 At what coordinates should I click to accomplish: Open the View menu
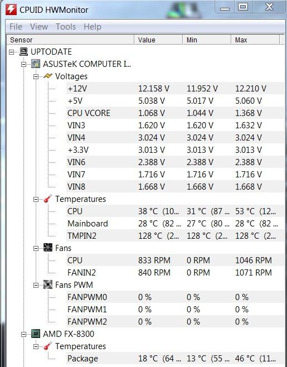(x=39, y=26)
